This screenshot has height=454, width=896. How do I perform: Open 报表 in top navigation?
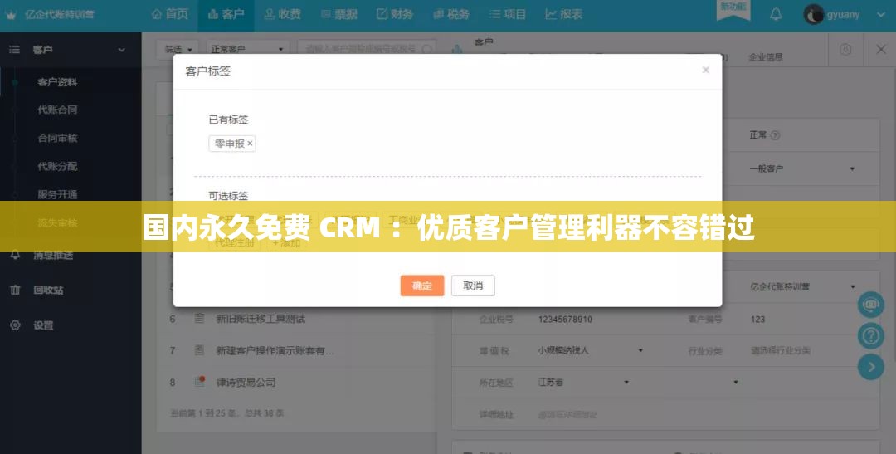pos(563,14)
